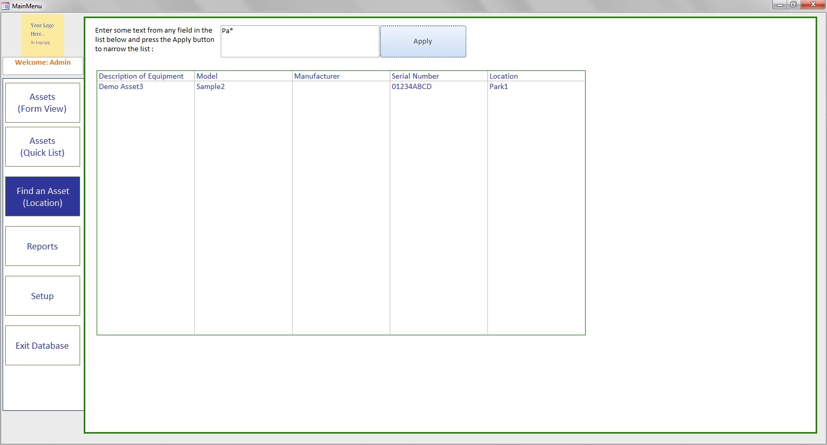Click the Location column header
This screenshot has width=827, height=445.
point(503,76)
